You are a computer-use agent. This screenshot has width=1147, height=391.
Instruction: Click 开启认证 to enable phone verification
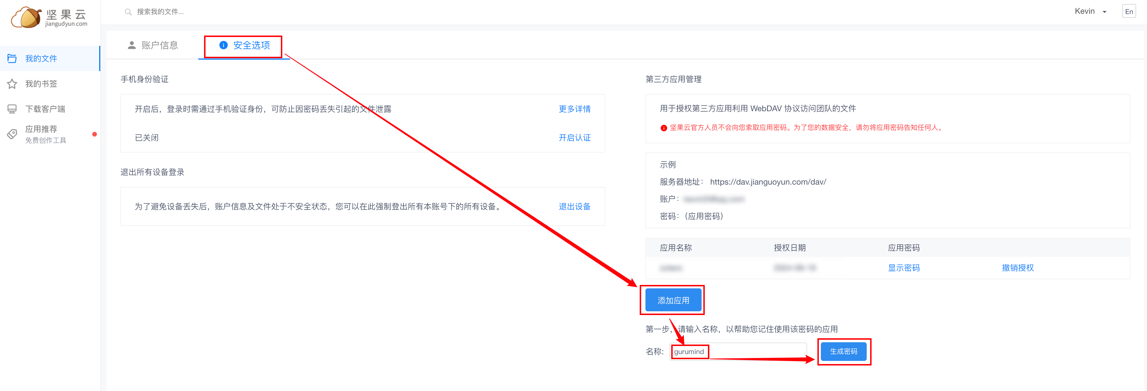click(574, 138)
